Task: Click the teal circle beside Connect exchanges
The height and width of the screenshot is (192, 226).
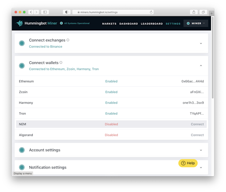Action: pyautogui.click(x=22, y=43)
